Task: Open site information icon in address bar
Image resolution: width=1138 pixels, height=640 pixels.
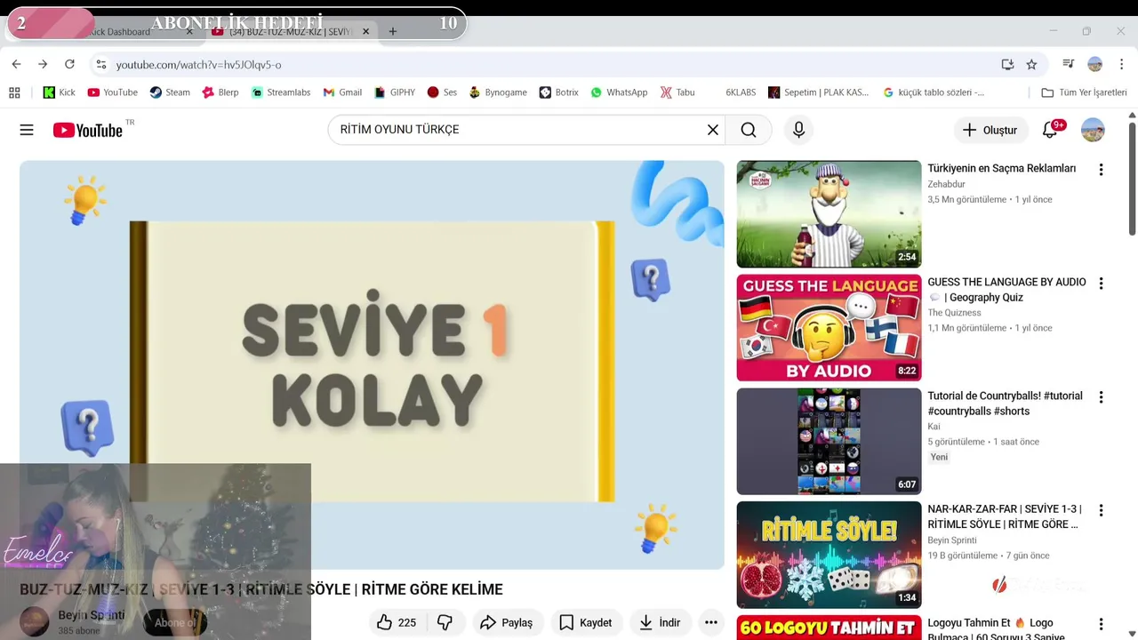Action: 101,64
